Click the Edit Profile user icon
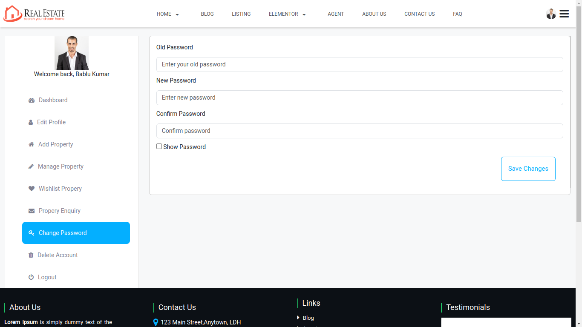Image resolution: width=582 pixels, height=327 pixels. coord(31,122)
